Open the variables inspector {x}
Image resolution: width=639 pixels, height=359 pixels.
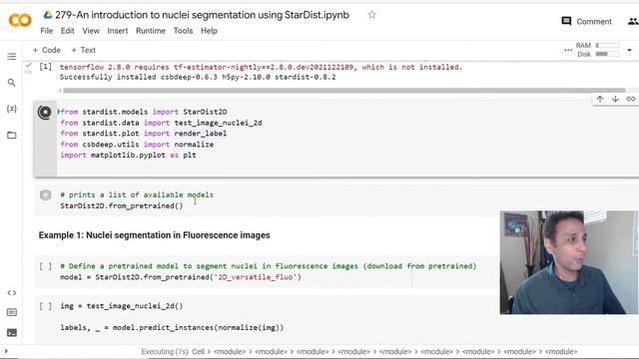11,109
